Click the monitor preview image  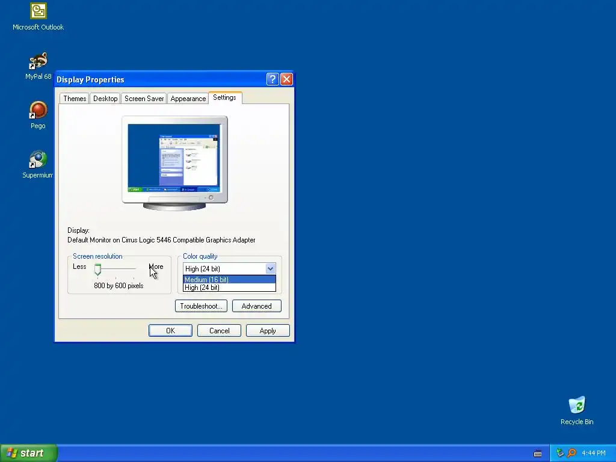[175, 163]
